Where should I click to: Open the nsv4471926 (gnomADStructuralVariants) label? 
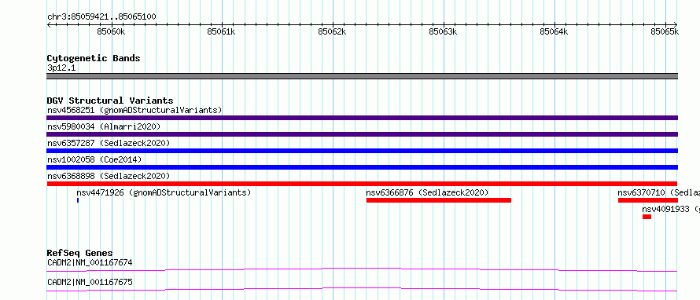(x=164, y=192)
